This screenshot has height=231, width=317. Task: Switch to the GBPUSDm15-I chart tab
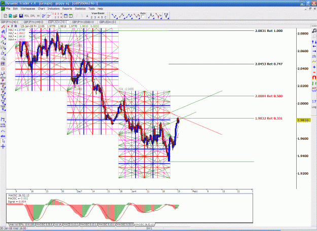coord(108,22)
